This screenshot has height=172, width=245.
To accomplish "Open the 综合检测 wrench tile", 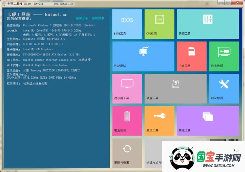I will [x=224, y=89].
